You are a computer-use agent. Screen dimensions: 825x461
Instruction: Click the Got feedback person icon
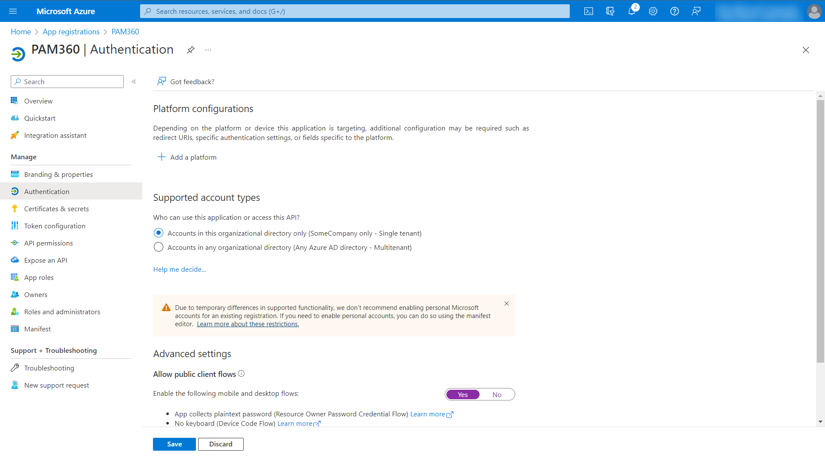[x=162, y=81]
